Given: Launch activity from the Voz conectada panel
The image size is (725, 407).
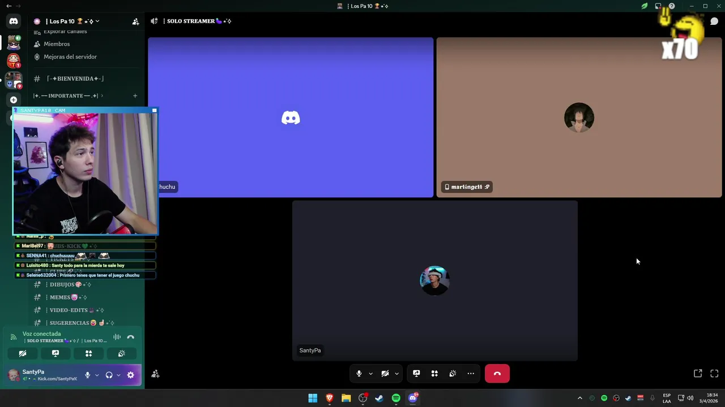Looking at the screenshot, I should (x=88, y=353).
